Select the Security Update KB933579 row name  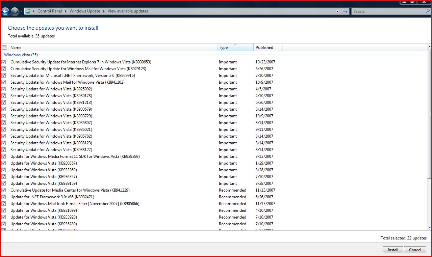click(51, 109)
